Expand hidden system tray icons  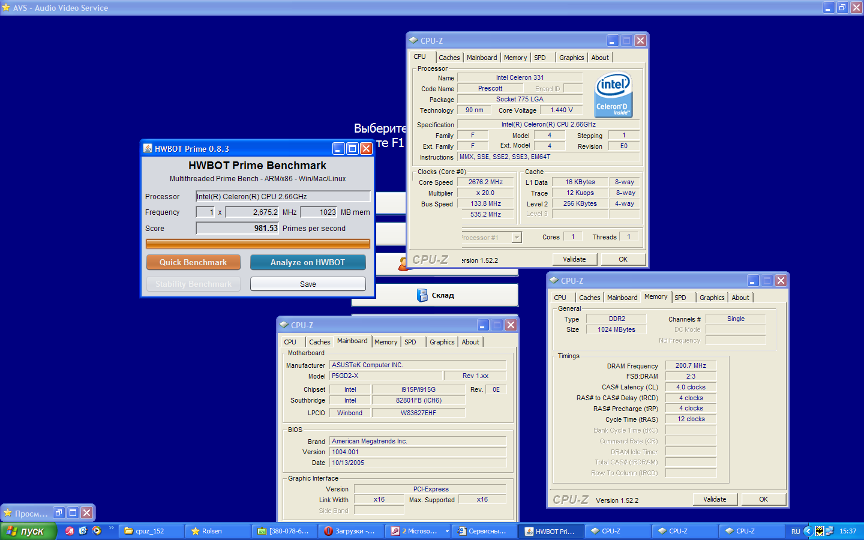[x=808, y=531]
